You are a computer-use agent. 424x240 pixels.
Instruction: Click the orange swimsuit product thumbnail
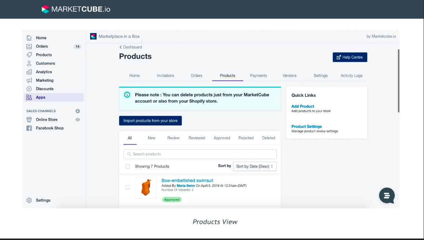click(146, 188)
